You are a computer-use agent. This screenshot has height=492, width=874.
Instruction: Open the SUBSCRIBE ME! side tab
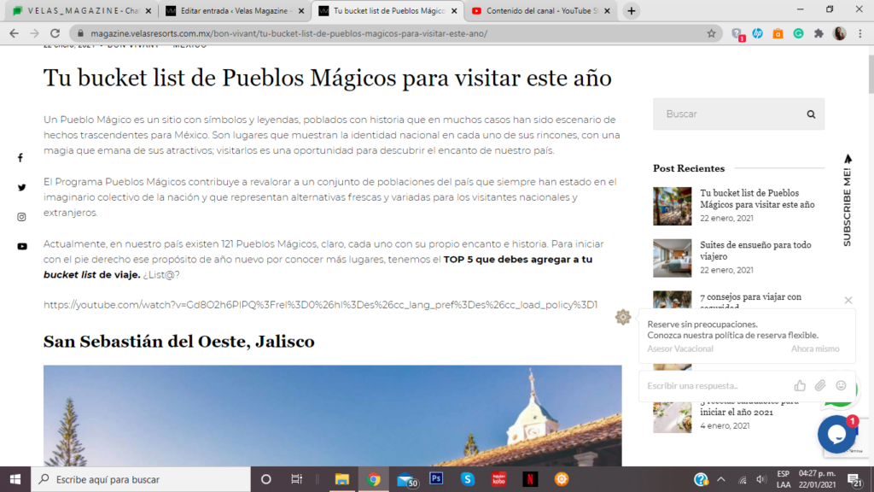coord(848,201)
